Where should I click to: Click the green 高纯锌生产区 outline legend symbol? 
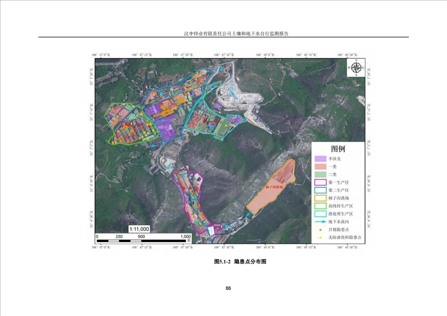[320, 206]
